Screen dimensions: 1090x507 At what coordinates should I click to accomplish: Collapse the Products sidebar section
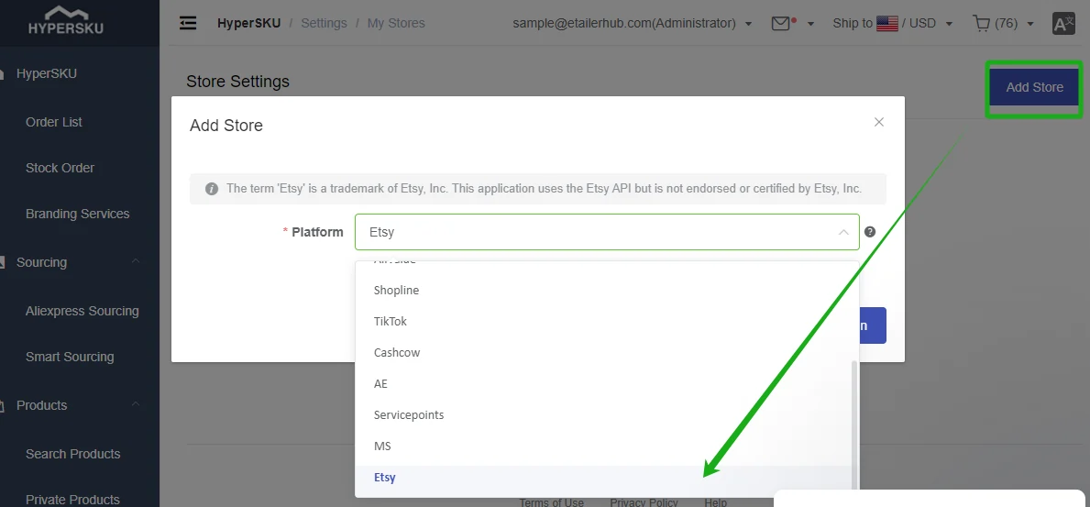click(136, 404)
